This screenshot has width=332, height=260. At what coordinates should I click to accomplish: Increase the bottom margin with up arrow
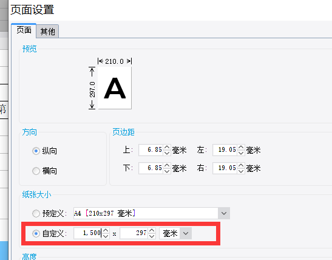167,165
